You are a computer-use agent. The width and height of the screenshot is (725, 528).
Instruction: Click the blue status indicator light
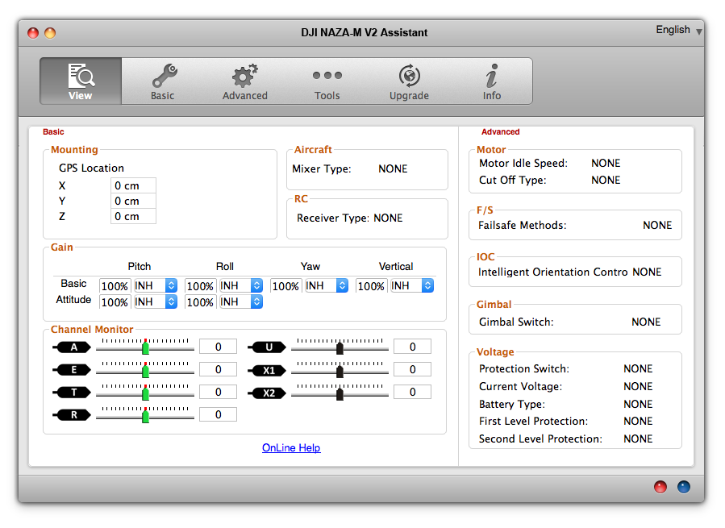[x=683, y=487]
